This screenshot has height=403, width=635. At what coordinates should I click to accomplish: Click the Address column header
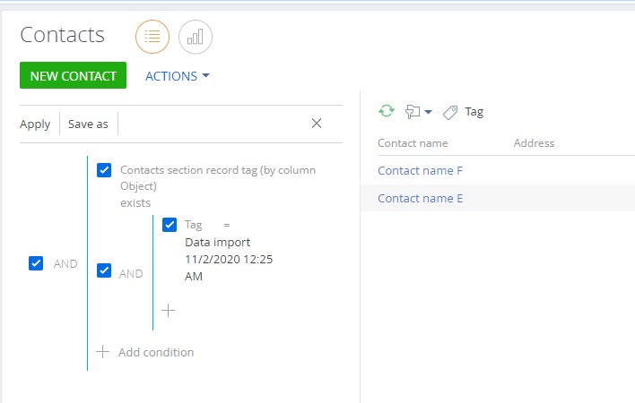point(534,143)
